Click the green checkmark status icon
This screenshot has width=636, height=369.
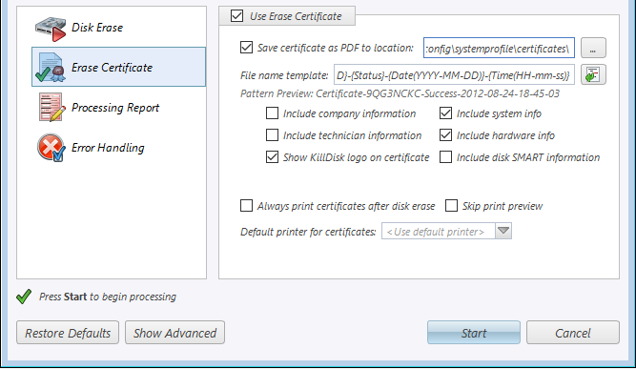tap(24, 297)
